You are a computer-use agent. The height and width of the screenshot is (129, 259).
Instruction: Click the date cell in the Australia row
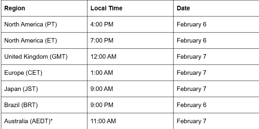pyautogui.click(x=191, y=121)
